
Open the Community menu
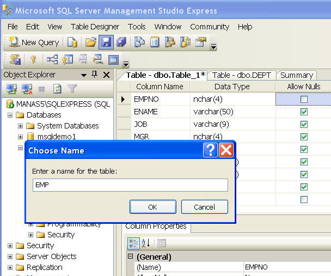tap(210, 27)
